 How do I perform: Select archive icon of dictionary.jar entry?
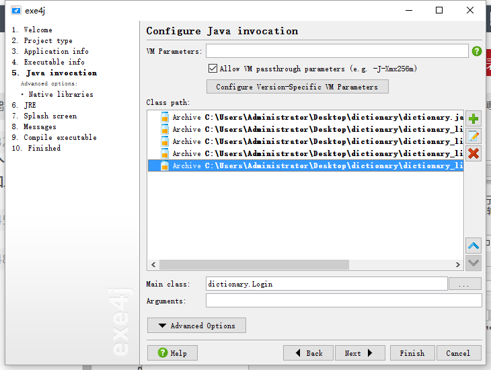(164, 117)
